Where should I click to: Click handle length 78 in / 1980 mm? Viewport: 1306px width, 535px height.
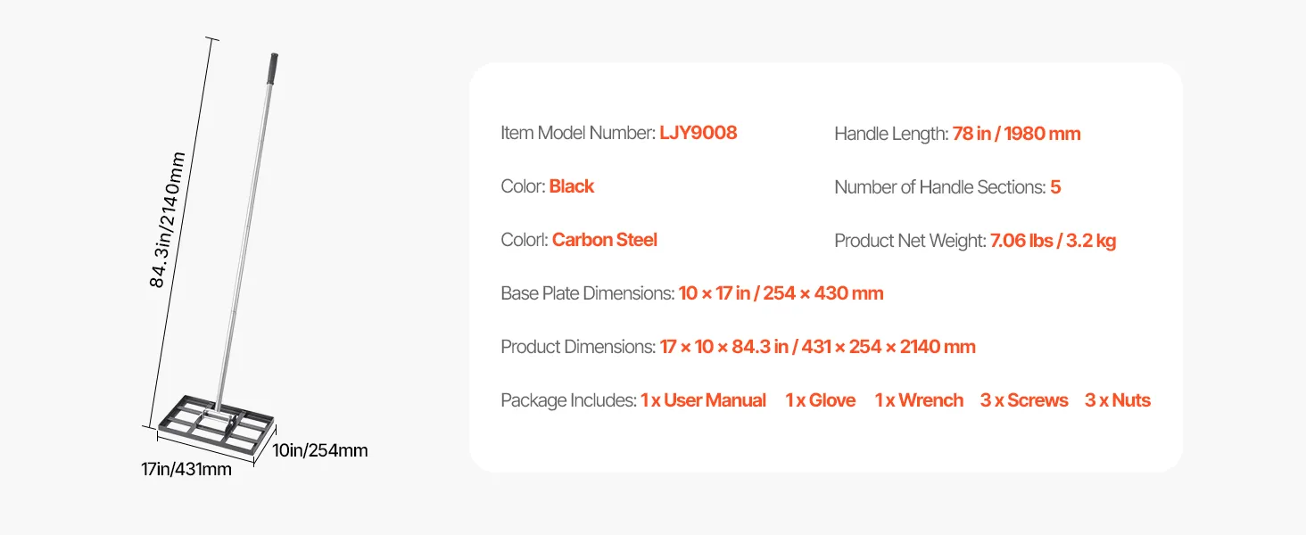(x=1016, y=134)
